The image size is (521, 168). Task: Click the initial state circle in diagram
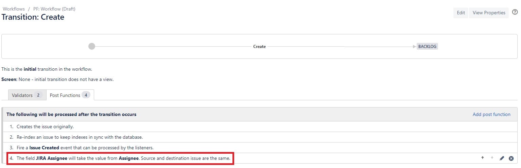pos(92,46)
